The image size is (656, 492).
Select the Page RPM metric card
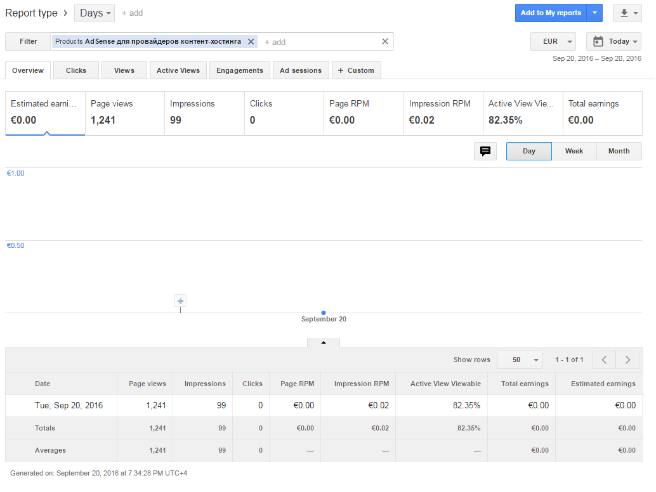(364, 113)
